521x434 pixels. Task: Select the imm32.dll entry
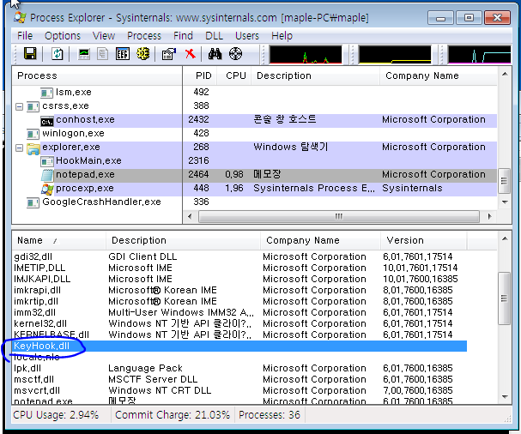point(239,312)
